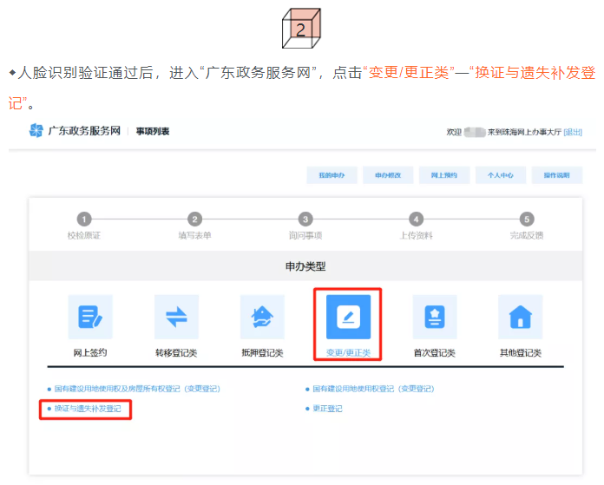Open the 抵押登记类 mortgage icon
The width and height of the screenshot is (604, 485).
[x=262, y=317]
